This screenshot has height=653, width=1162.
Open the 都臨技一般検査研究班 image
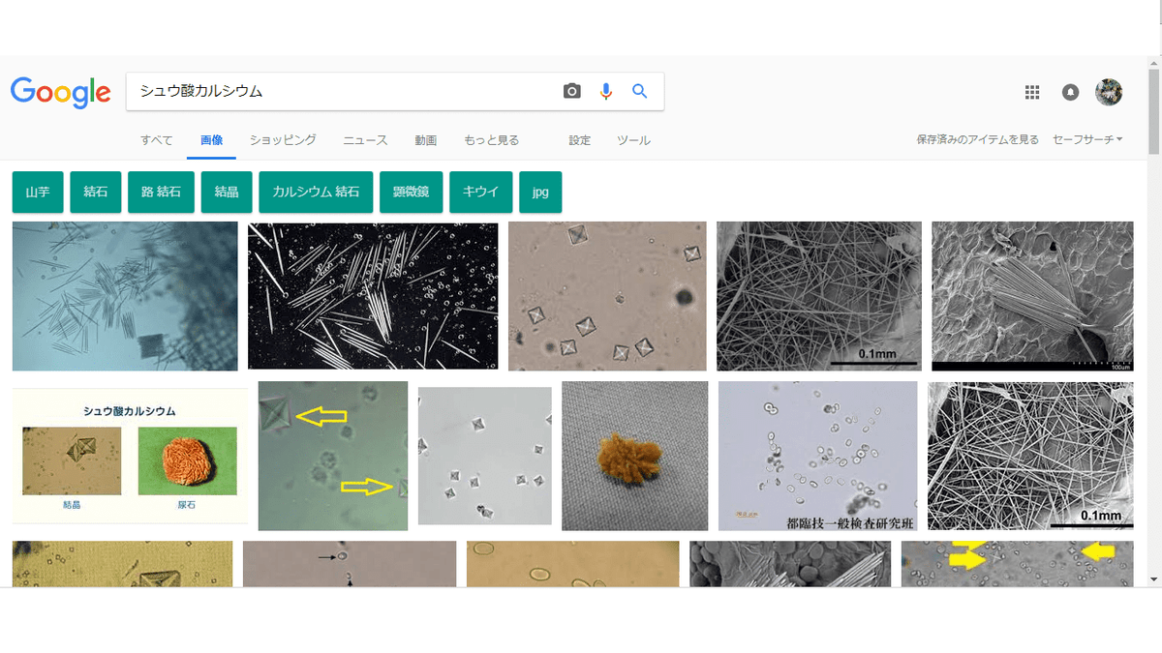[818, 456]
